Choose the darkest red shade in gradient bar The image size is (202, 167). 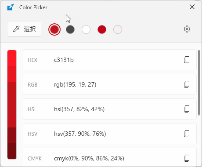(12, 151)
